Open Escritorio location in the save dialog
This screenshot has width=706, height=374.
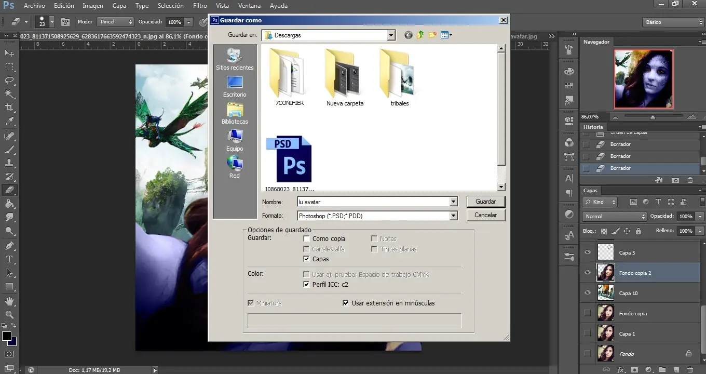coord(235,86)
